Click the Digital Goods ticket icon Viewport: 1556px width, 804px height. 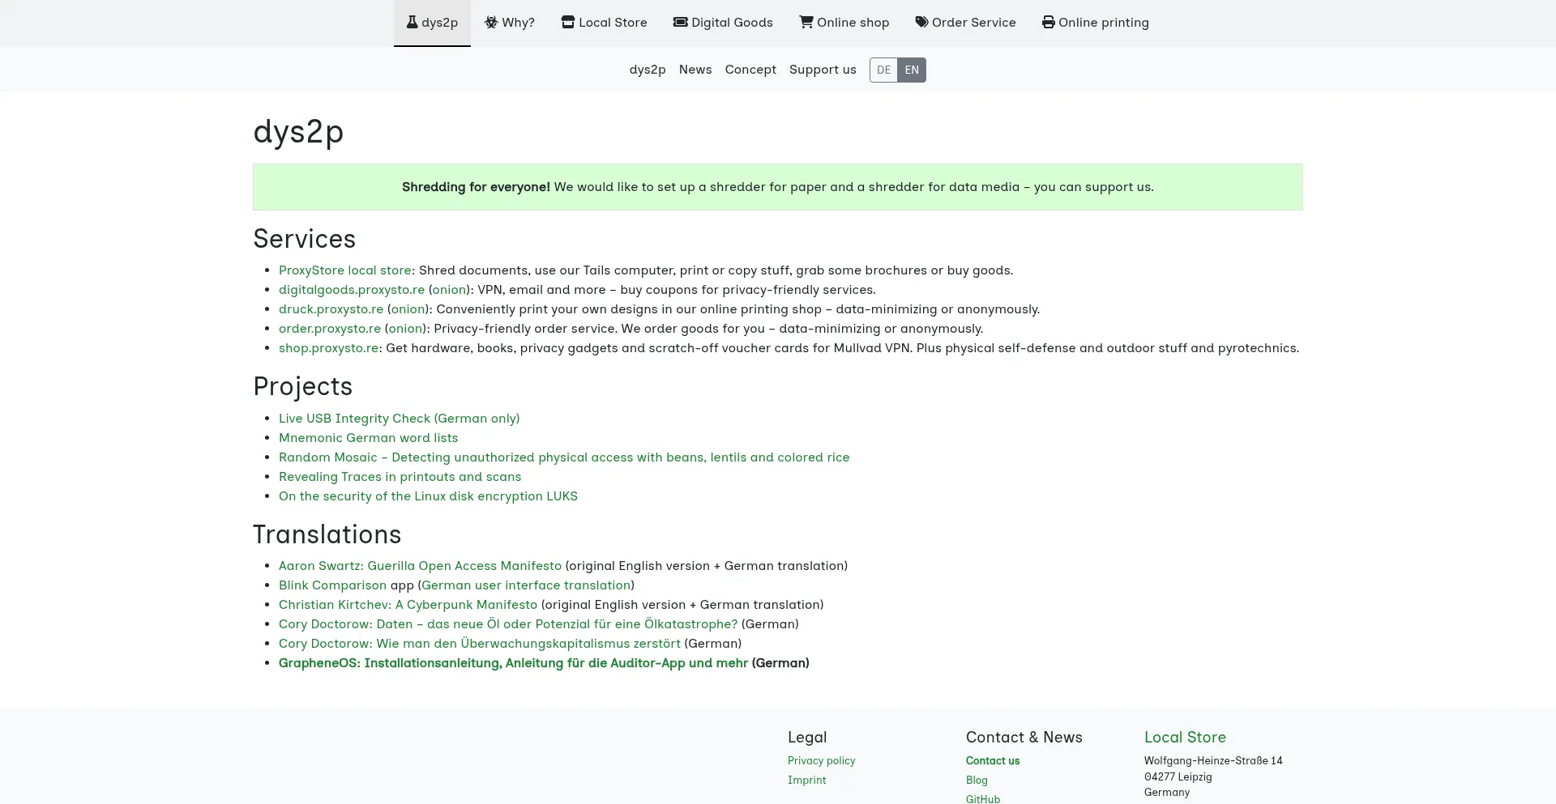[680, 22]
